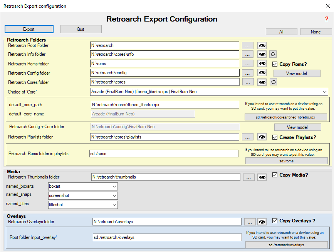Click refresh icon next to Retroarch Cores folder

(273, 82)
